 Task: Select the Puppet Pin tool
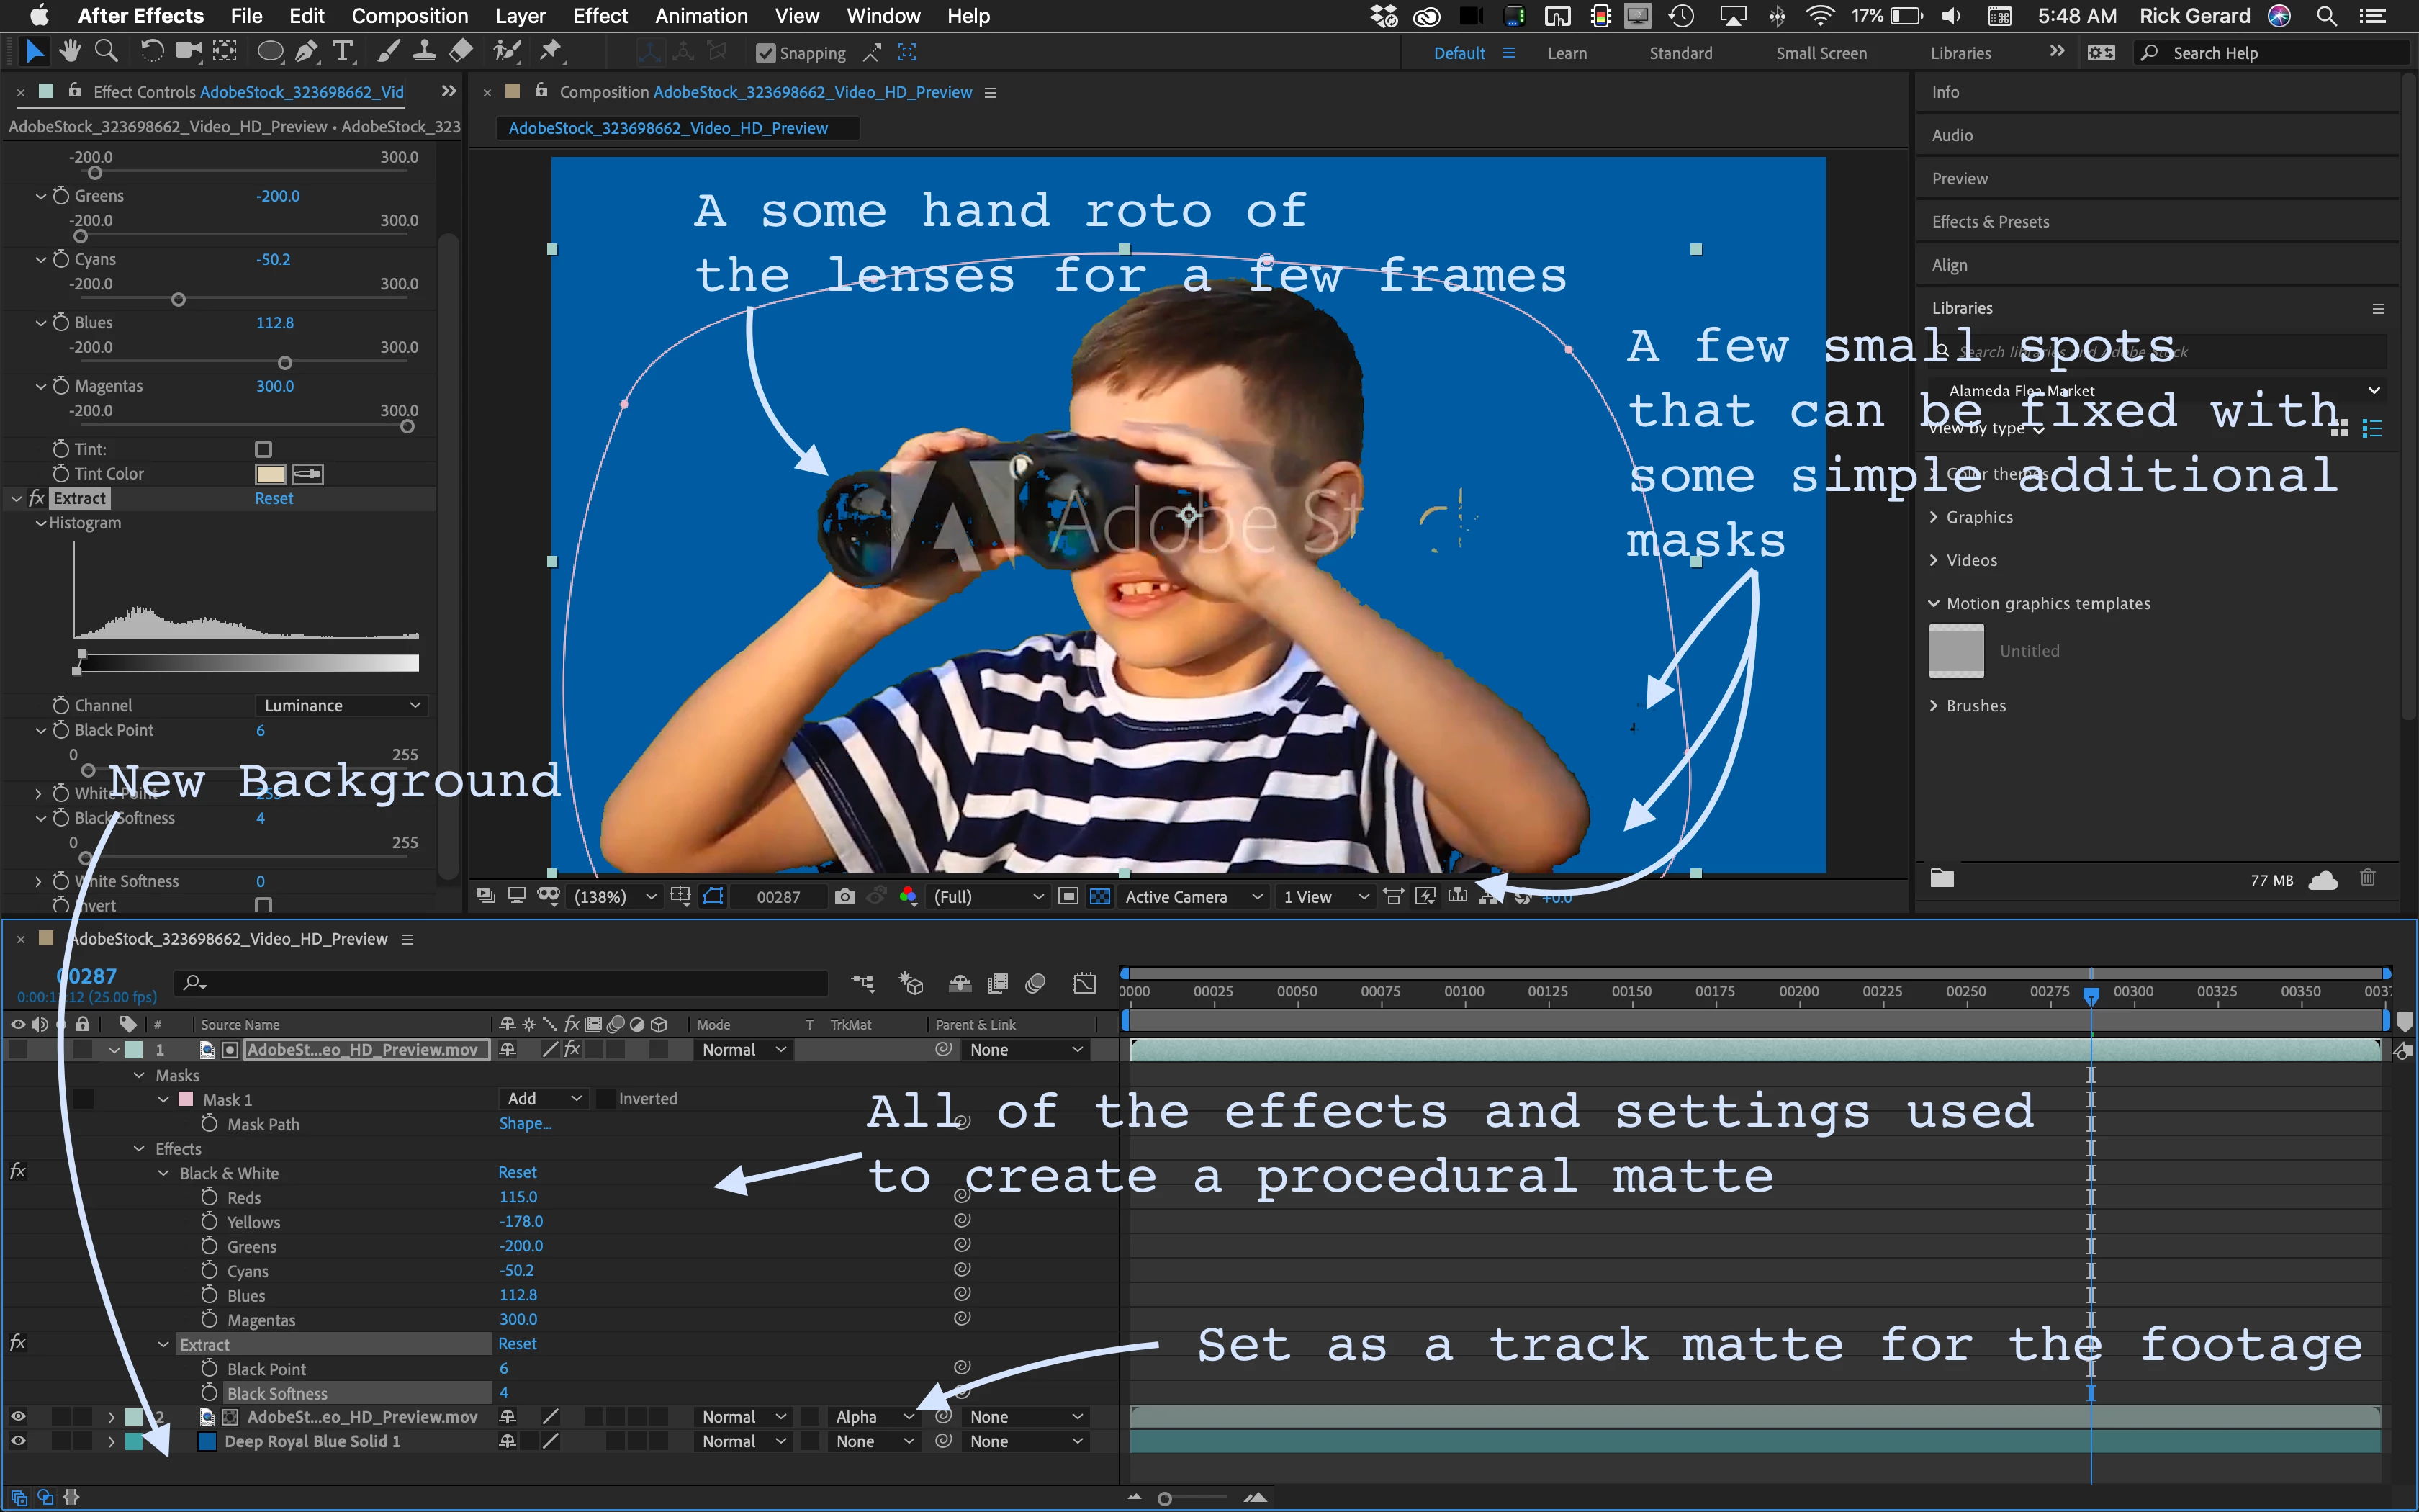click(x=551, y=51)
